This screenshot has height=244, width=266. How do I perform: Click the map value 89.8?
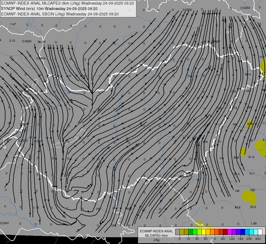point(237,207)
